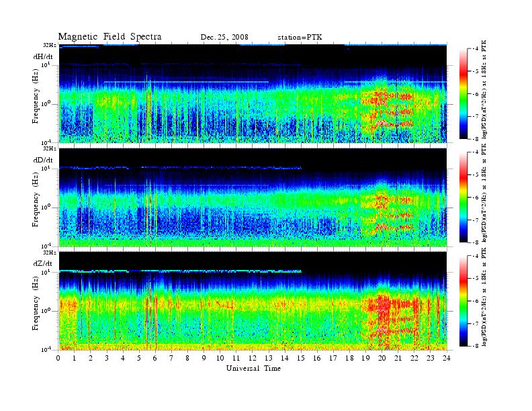This screenshot has height=411, width=532.
Task: Click the color bar beside the dD/dt panel
Action: [463, 197]
